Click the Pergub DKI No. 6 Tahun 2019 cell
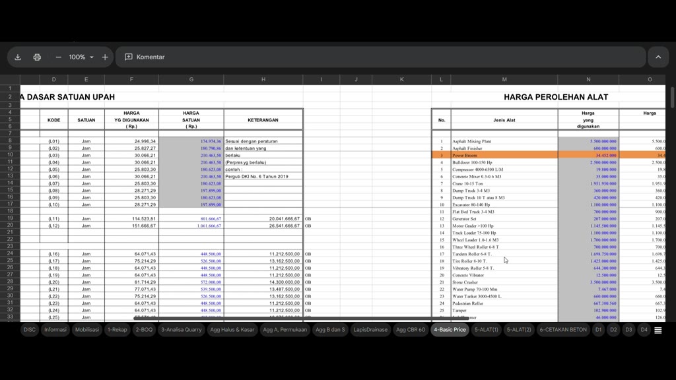Screen dimensions: 676x380 (263, 176)
